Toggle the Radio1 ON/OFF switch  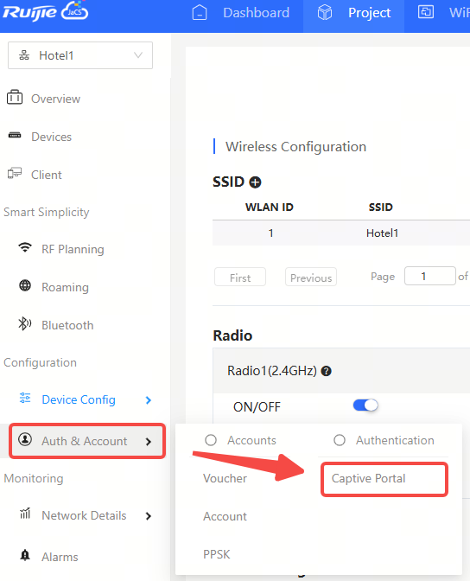[365, 405]
